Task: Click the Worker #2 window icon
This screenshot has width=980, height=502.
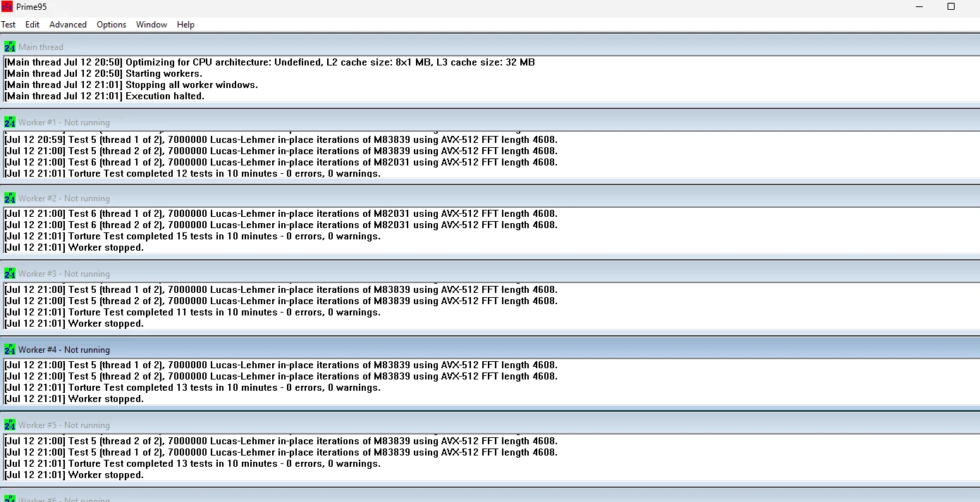Action: coord(10,198)
